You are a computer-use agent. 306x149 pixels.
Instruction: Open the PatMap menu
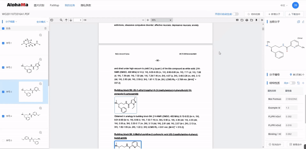click(x=54, y=5)
